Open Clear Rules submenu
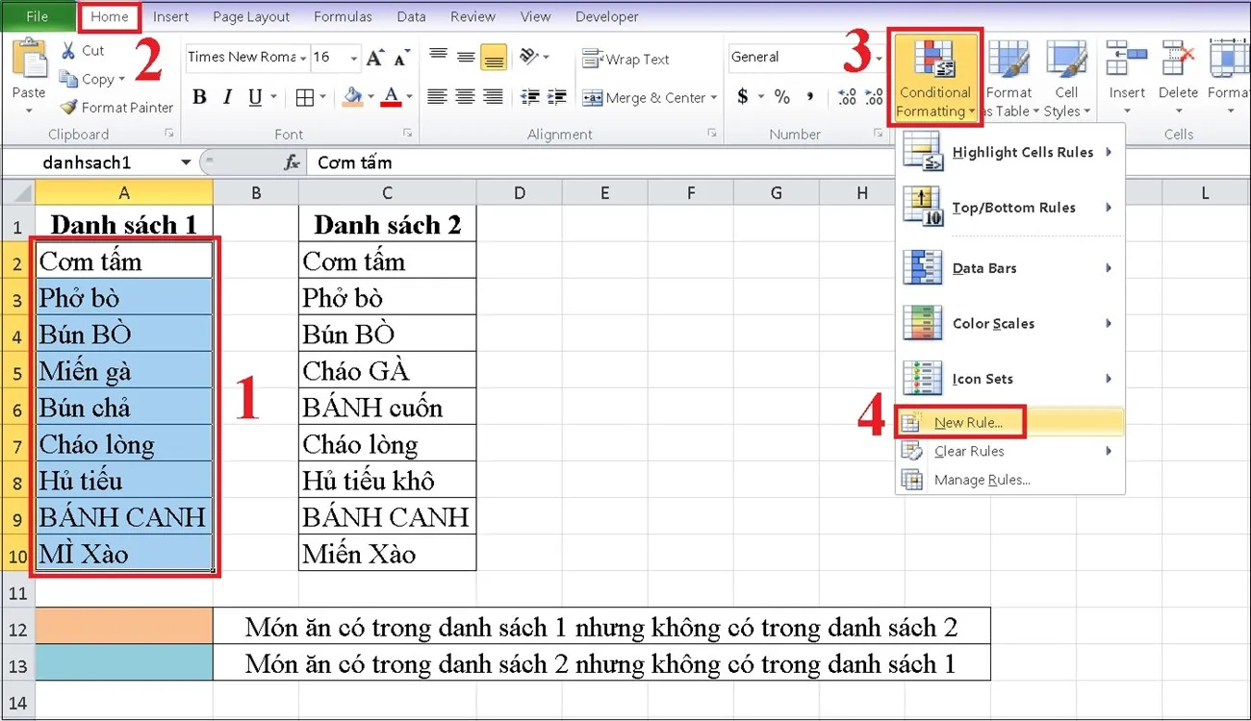1251x721 pixels. [1009, 451]
